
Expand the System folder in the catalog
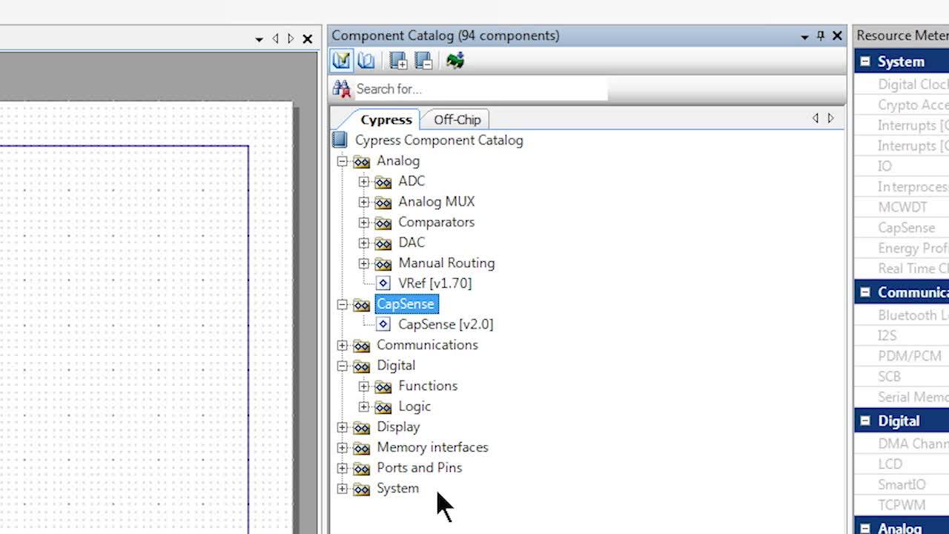[x=342, y=489]
